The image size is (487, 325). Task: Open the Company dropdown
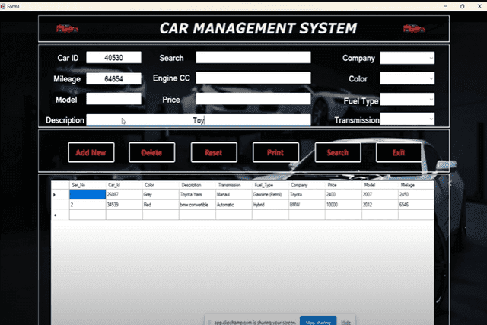[407, 58]
